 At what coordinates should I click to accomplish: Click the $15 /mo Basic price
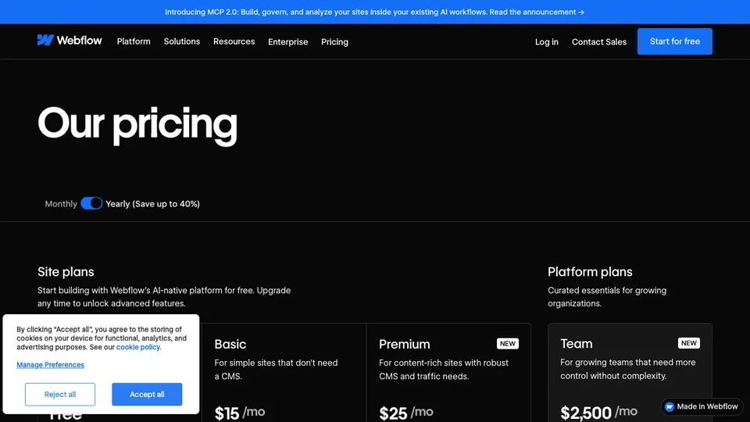coord(240,413)
